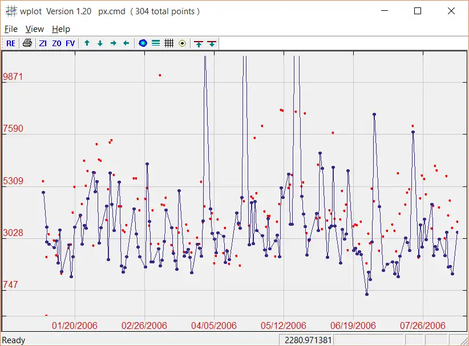Click the wplot title bar text

(110, 11)
